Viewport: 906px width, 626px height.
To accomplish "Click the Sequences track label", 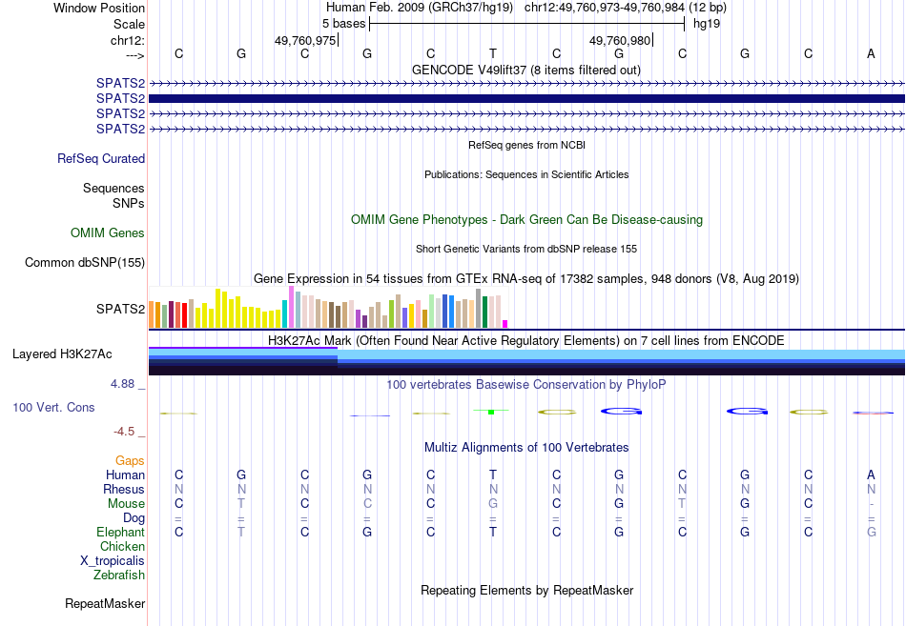I will click(x=113, y=189).
